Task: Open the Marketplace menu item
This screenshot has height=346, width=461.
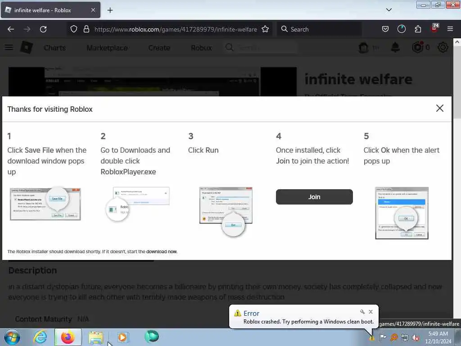Action: coord(107,48)
